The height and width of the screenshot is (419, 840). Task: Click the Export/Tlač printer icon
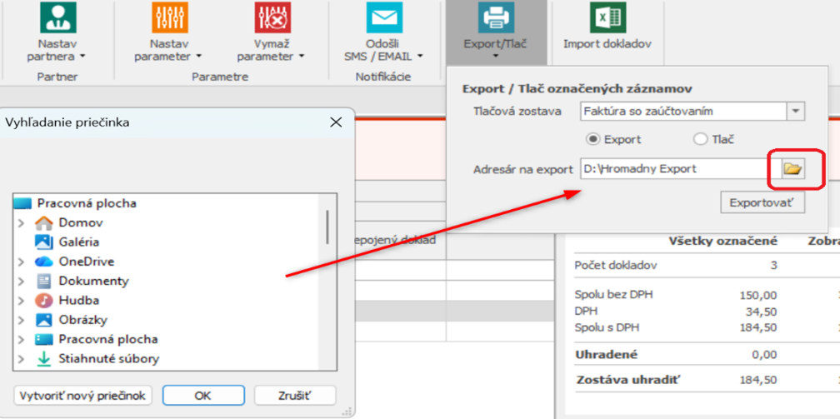pos(496,18)
